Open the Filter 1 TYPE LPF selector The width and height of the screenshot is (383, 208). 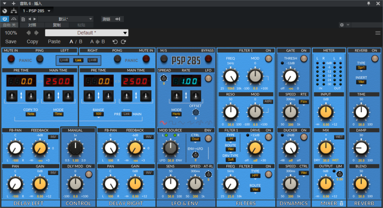[x=230, y=139]
